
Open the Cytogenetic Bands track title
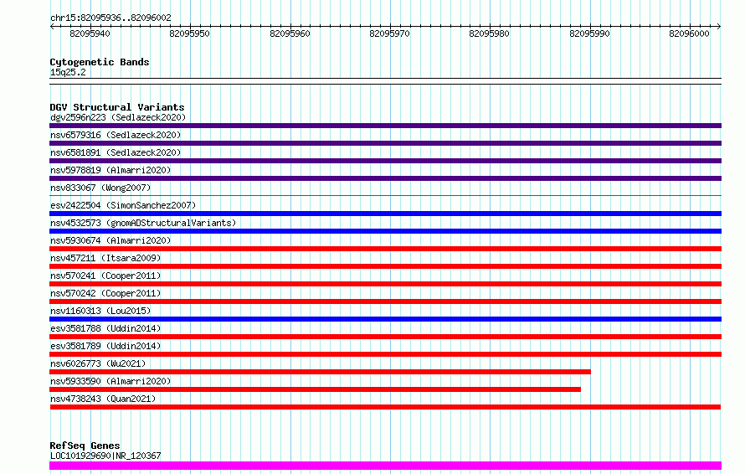(x=100, y=62)
